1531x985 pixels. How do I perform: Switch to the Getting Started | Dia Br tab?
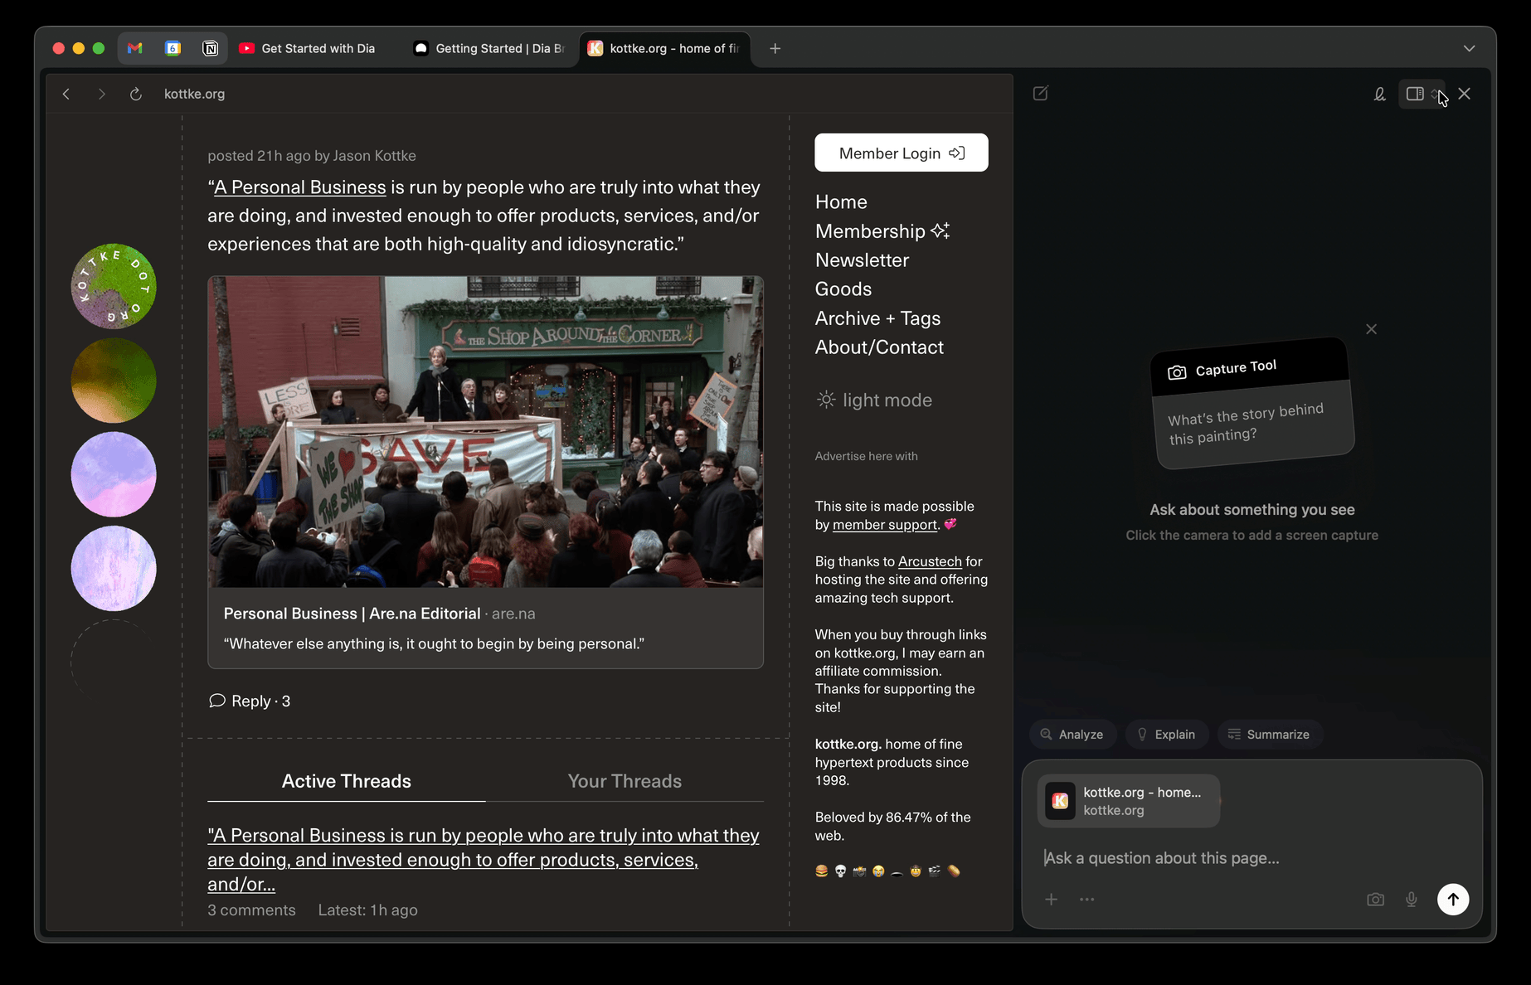[x=489, y=48]
